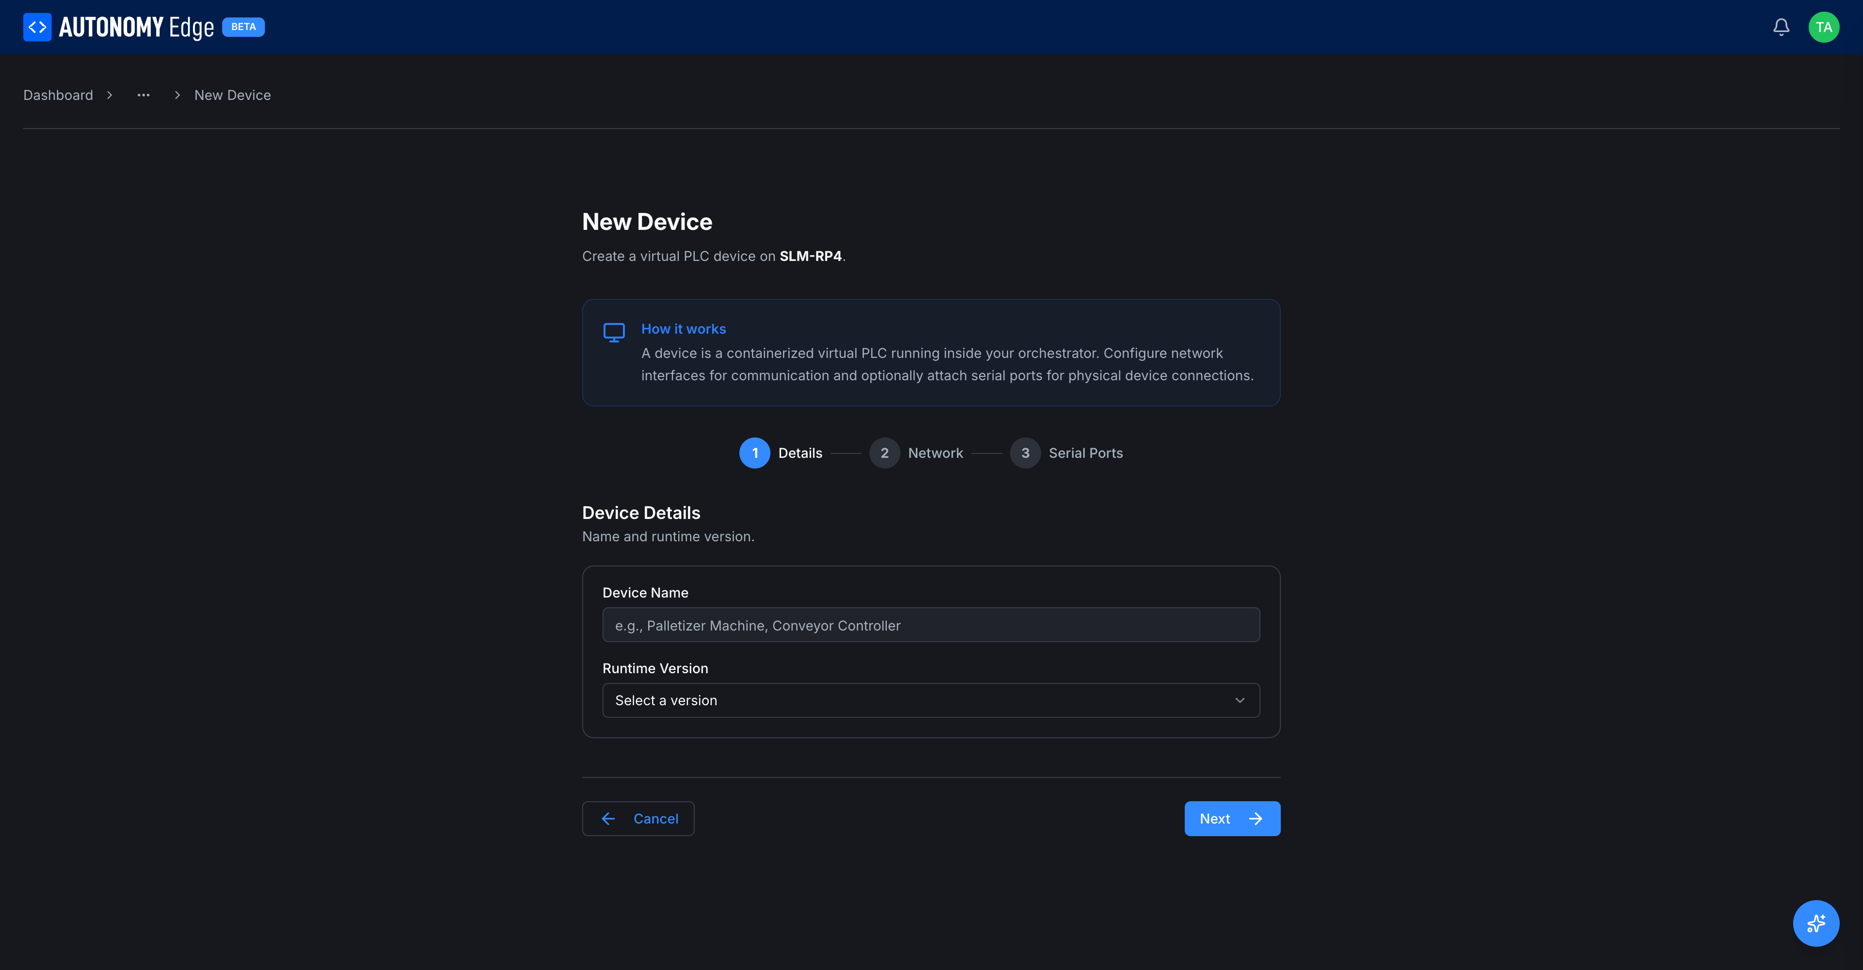Click the Cancel button
This screenshot has width=1863, height=970.
click(x=638, y=819)
